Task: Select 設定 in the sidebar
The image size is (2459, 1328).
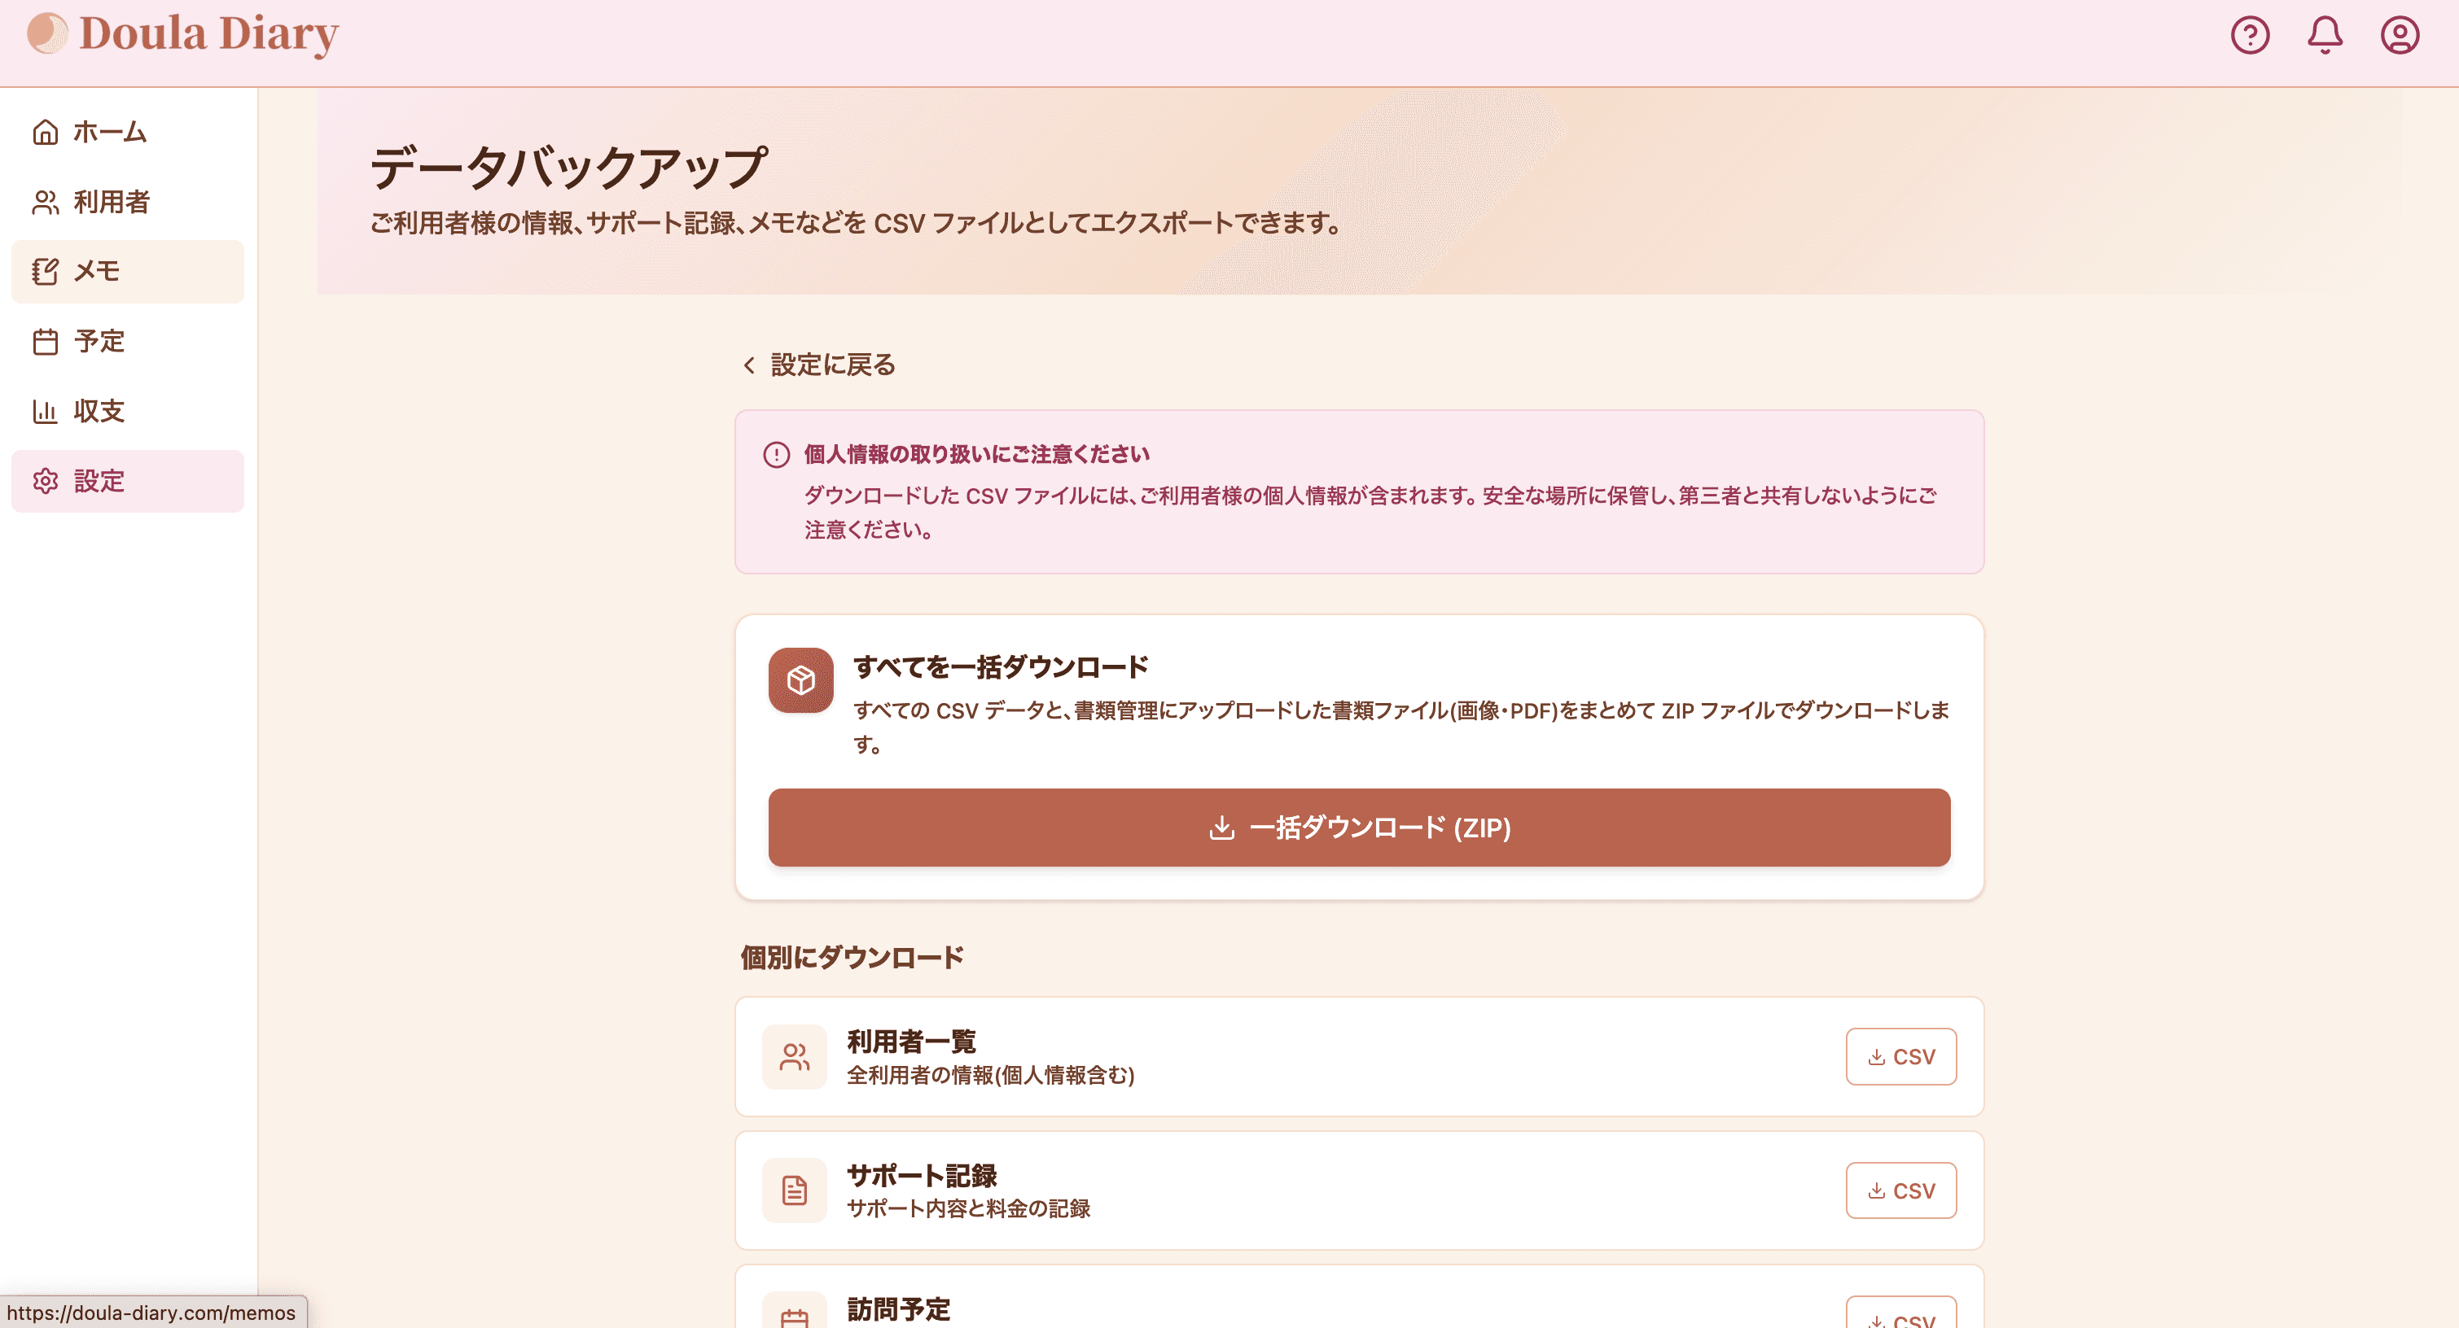Action: tap(128, 481)
